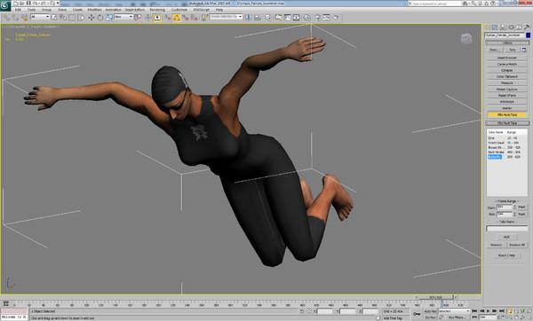The width and height of the screenshot is (533, 321).
Task: Click the Go to Start playback button
Action: pos(475,311)
